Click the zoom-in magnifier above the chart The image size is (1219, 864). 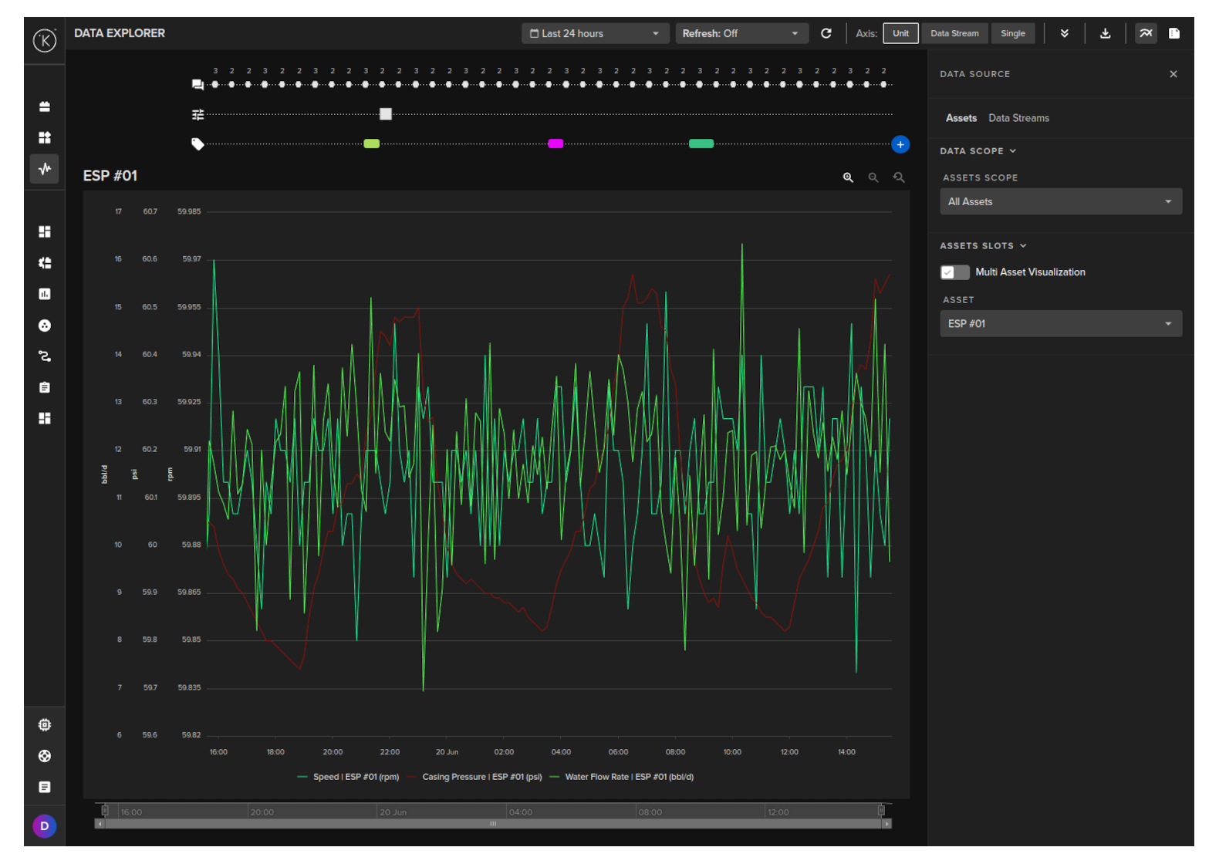click(x=848, y=177)
